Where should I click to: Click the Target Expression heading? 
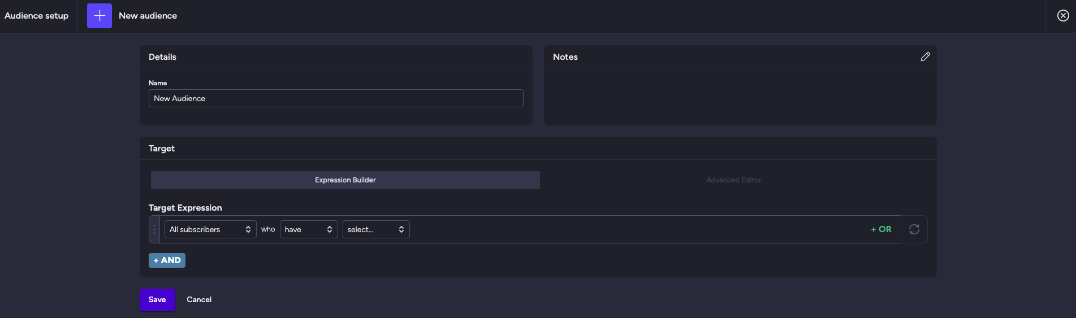(x=185, y=208)
